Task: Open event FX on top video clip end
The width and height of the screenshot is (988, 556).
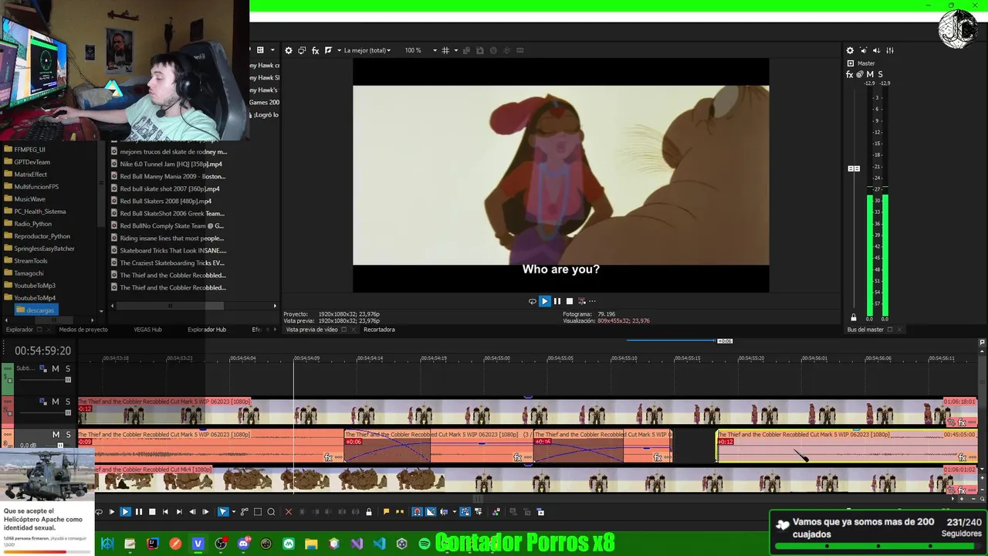Action: 962,422
